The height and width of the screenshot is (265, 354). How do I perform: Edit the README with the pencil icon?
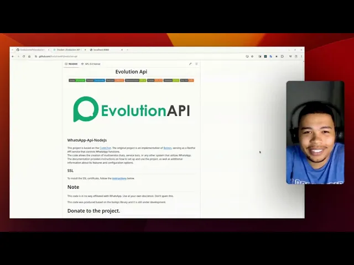pos(190,64)
